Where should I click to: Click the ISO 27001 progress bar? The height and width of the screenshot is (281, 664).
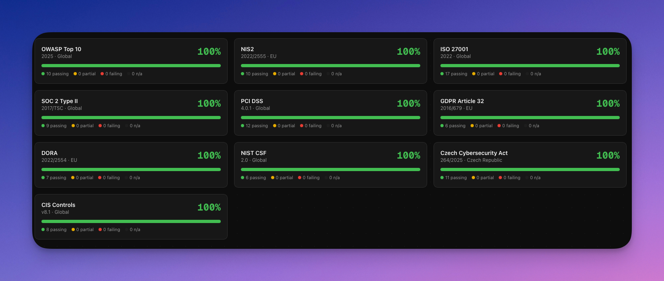(x=530, y=66)
